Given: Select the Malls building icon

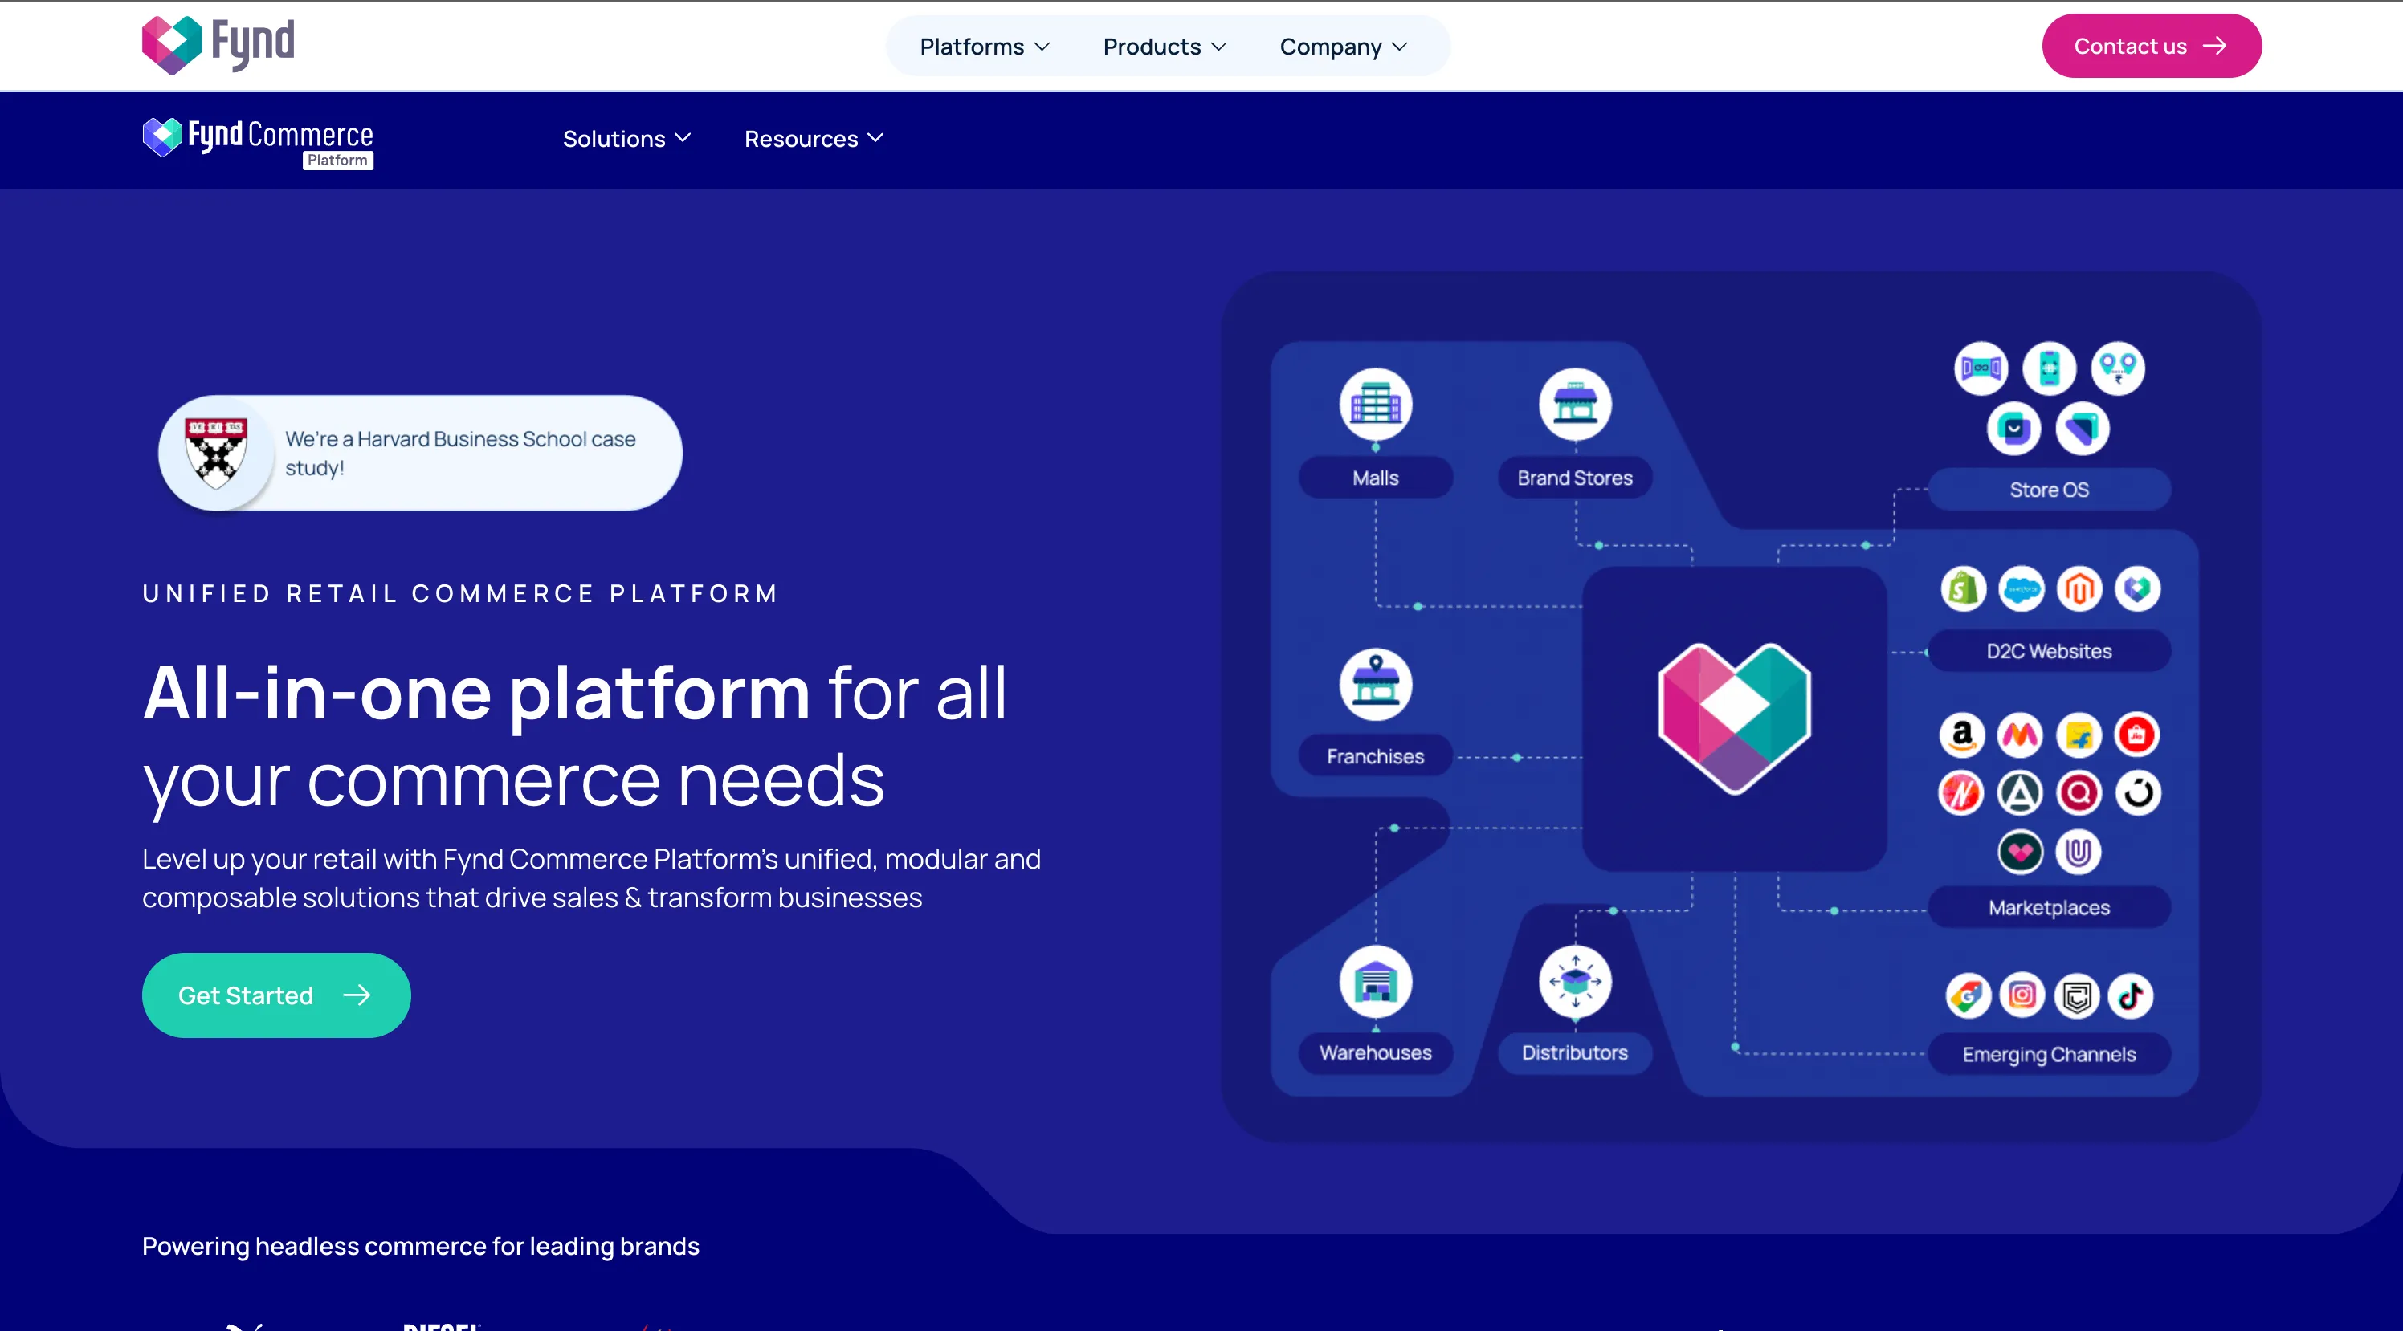Looking at the screenshot, I should (x=1375, y=403).
